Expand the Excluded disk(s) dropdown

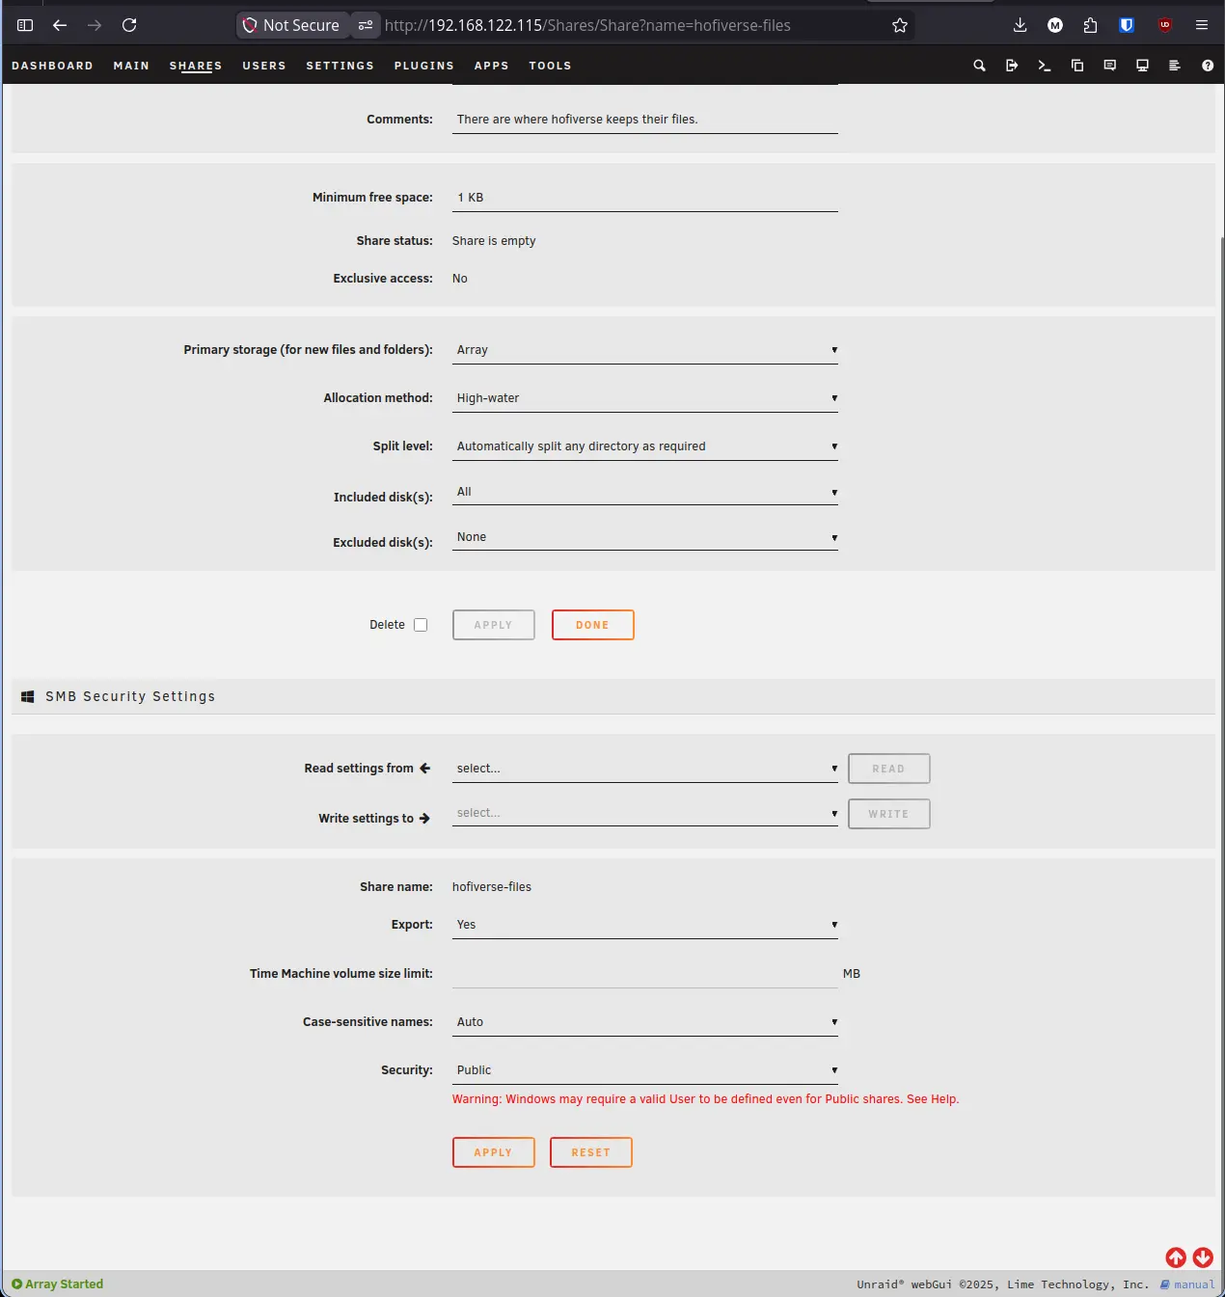click(645, 537)
